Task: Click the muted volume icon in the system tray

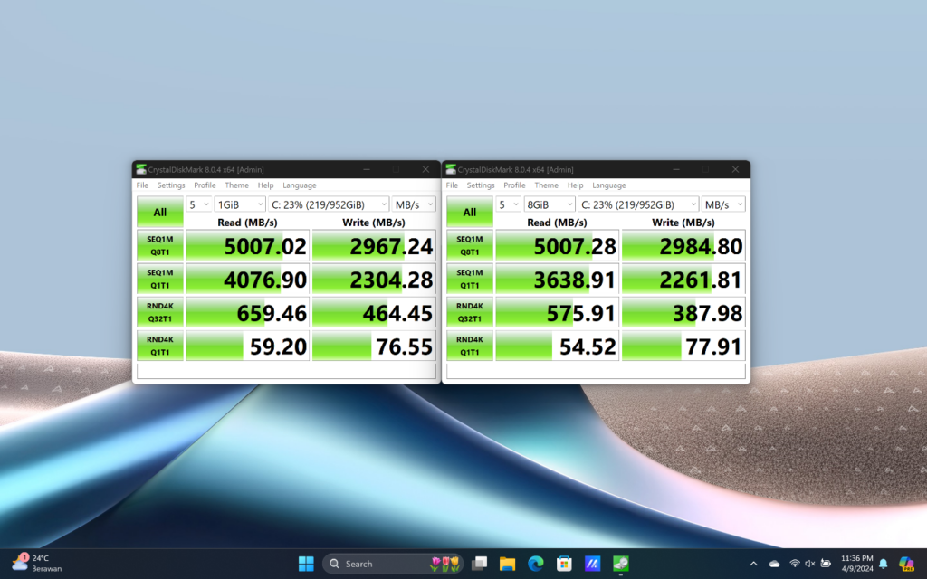Action: click(809, 563)
